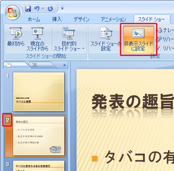Close the slide thumbnail pane

tap(65, 65)
